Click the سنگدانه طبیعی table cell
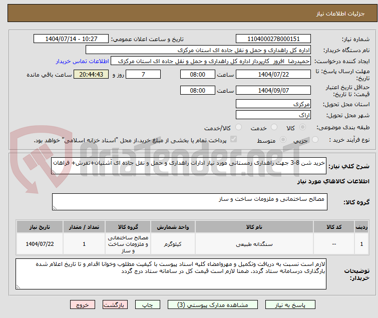 pyautogui.click(x=254, y=244)
